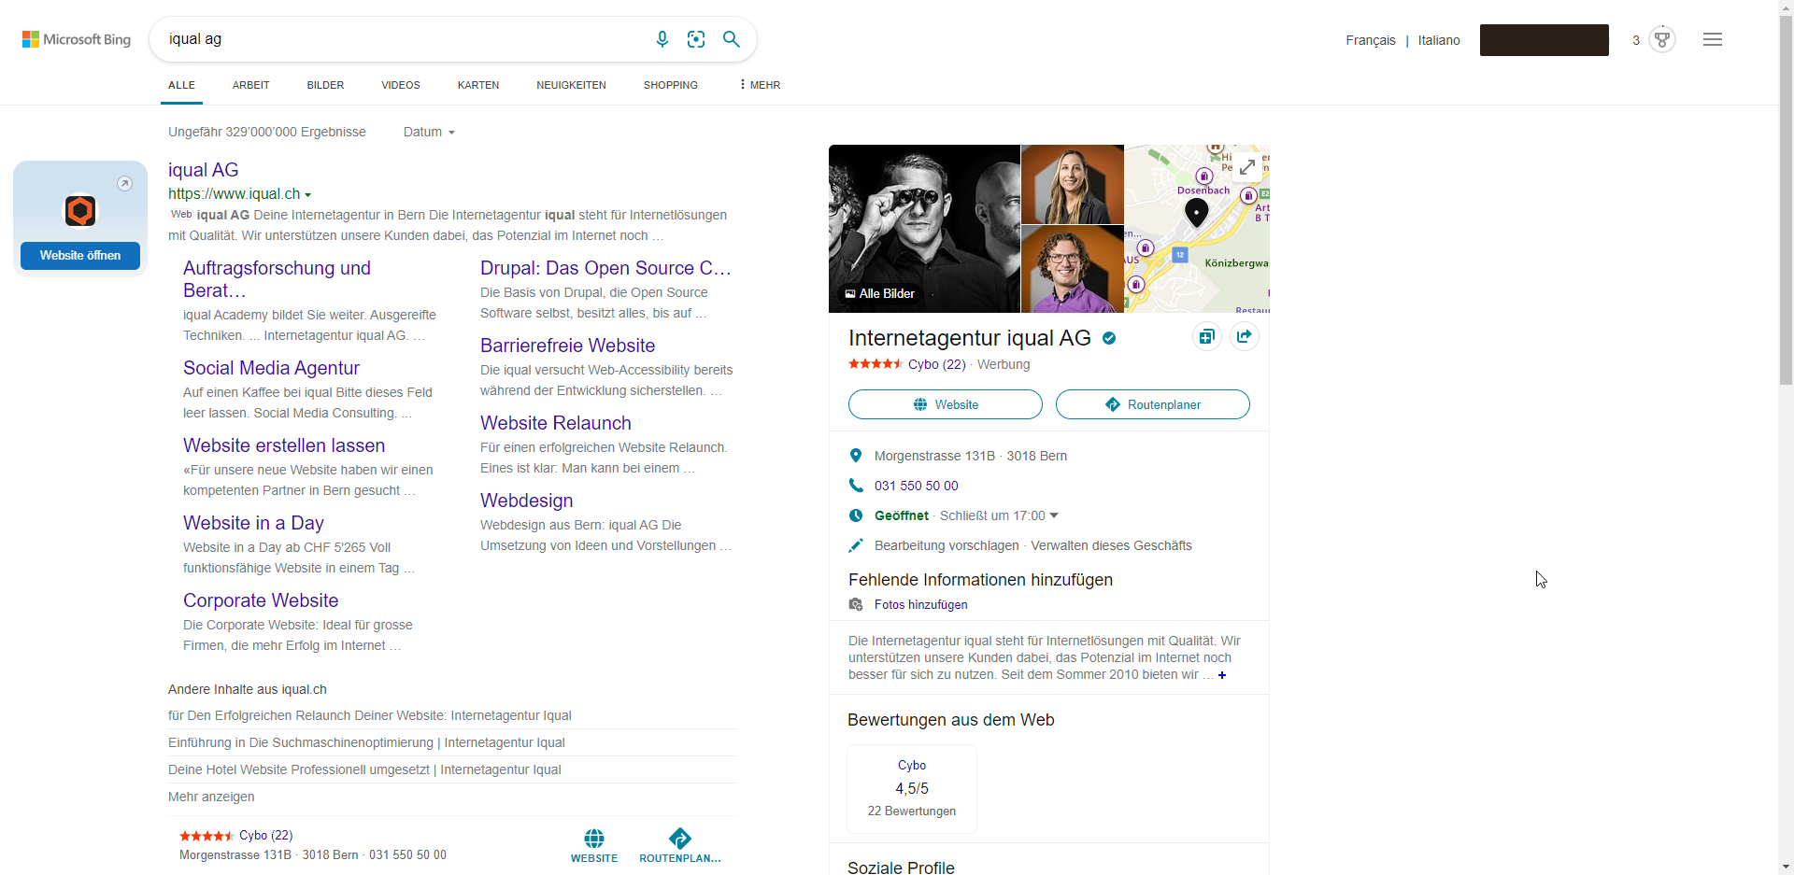This screenshot has width=1794, height=875.
Task: Click the share arrow icon in the business panel
Action: [x=1245, y=337]
